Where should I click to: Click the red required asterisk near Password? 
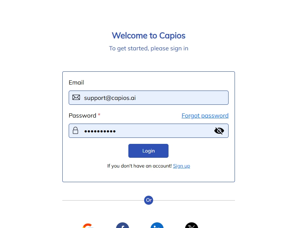[x=99, y=115]
